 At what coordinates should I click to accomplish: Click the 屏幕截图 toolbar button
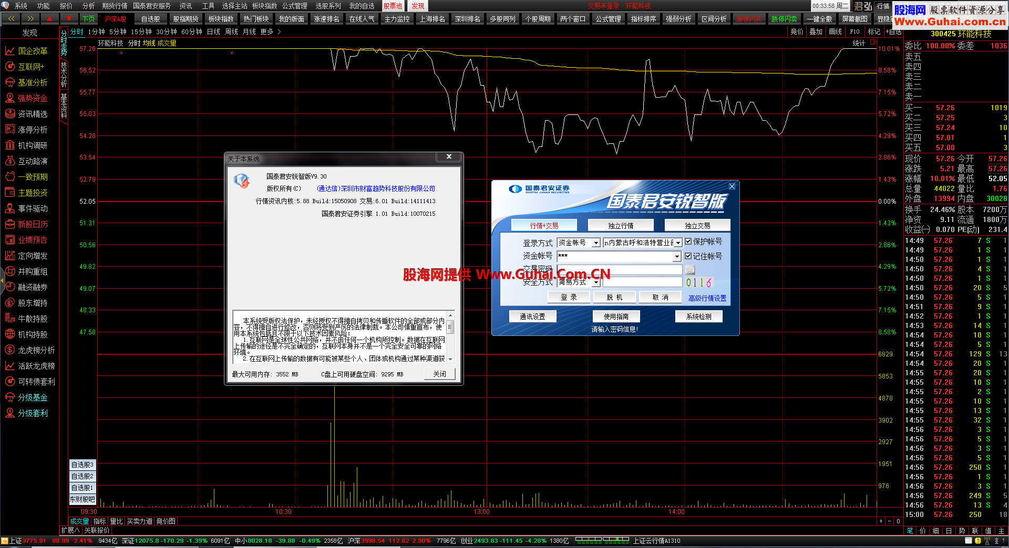tap(854, 18)
